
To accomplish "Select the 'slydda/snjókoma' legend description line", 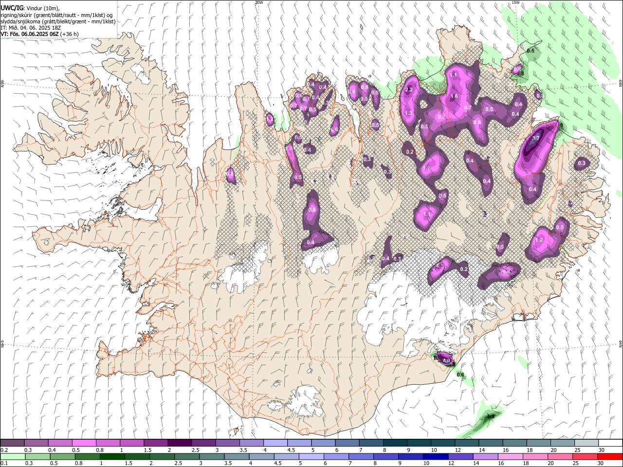I will coord(58,21).
